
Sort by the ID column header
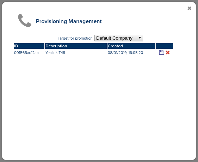tap(29, 46)
